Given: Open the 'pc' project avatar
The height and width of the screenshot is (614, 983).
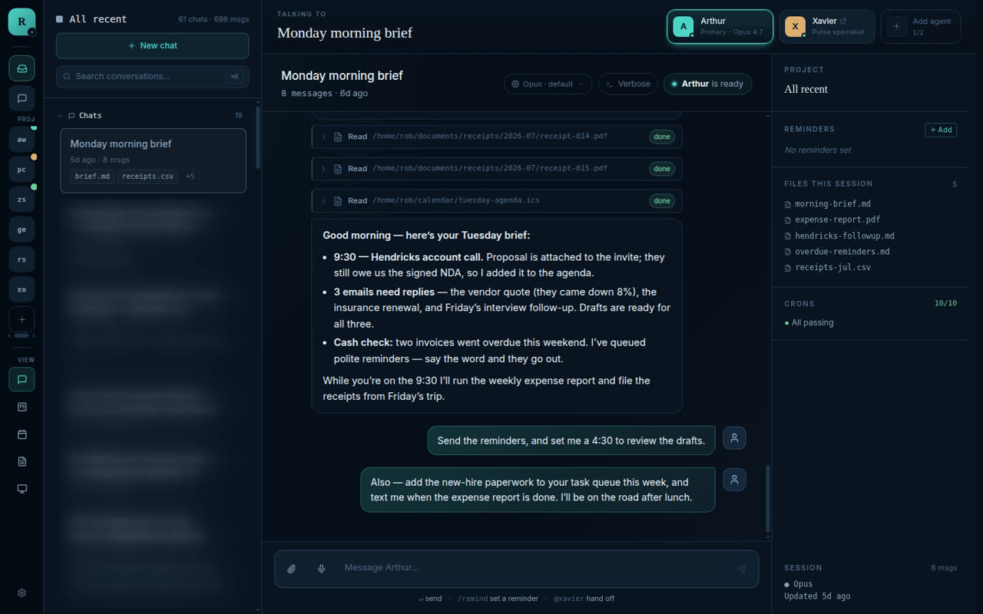Looking at the screenshot, I should tap(22, 170).
